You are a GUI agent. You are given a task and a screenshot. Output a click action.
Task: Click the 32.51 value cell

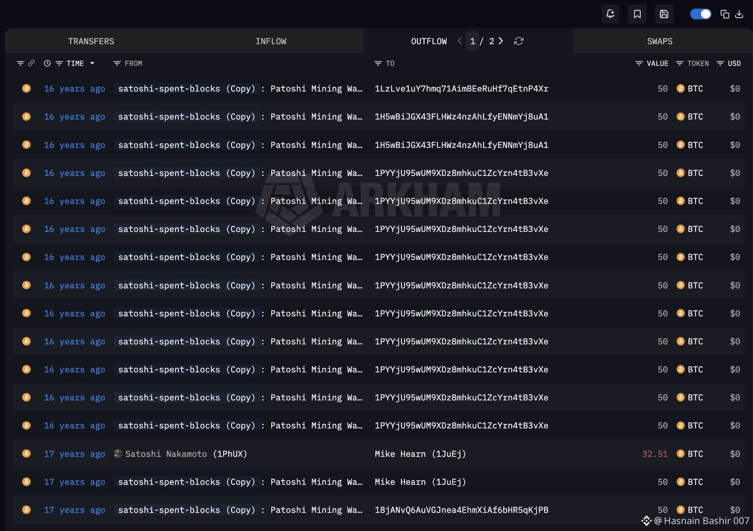pos(655,454)
